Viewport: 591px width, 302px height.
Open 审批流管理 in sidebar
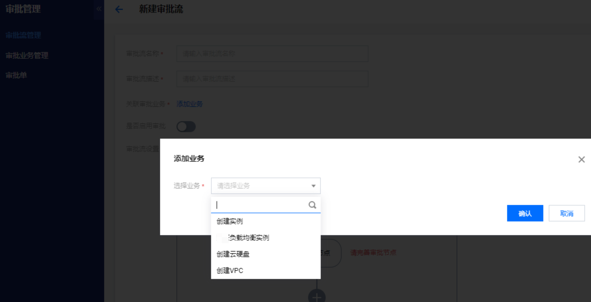(23, 35)
